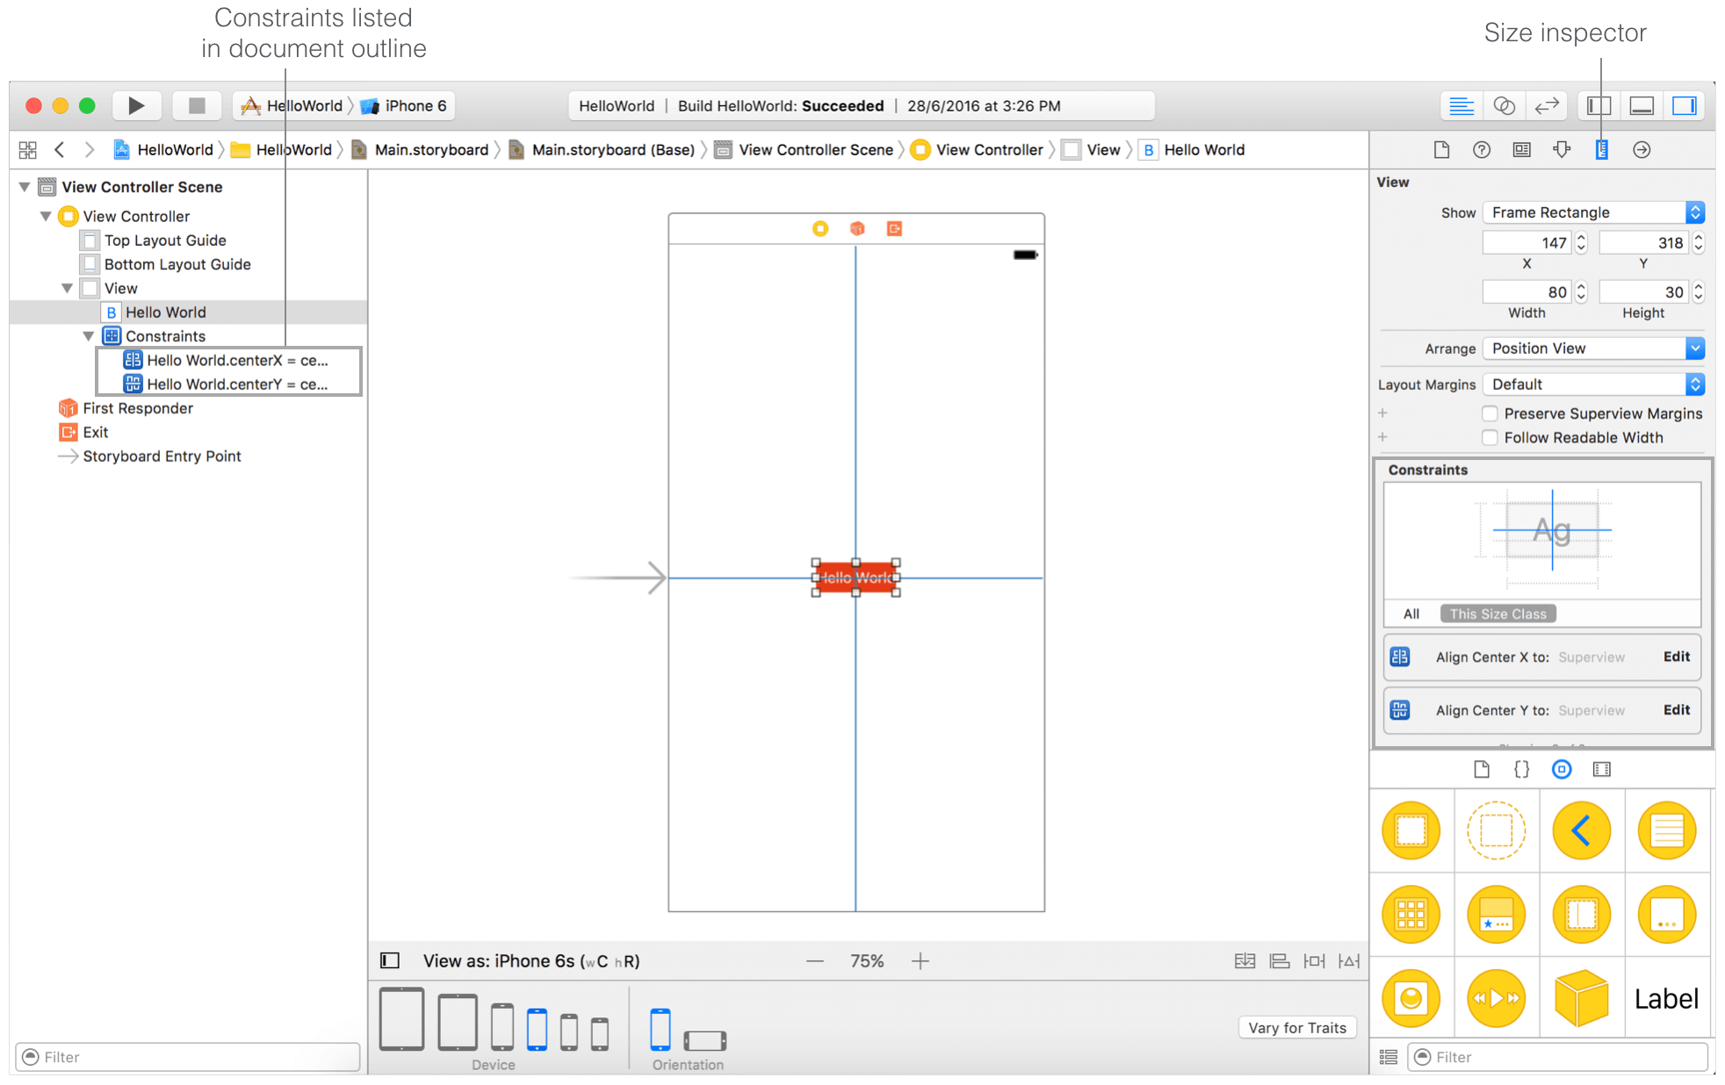Open the Arrange Position View dropdown
Viewport: 1725px width, 1085px height.
[x=1593, y=348]
